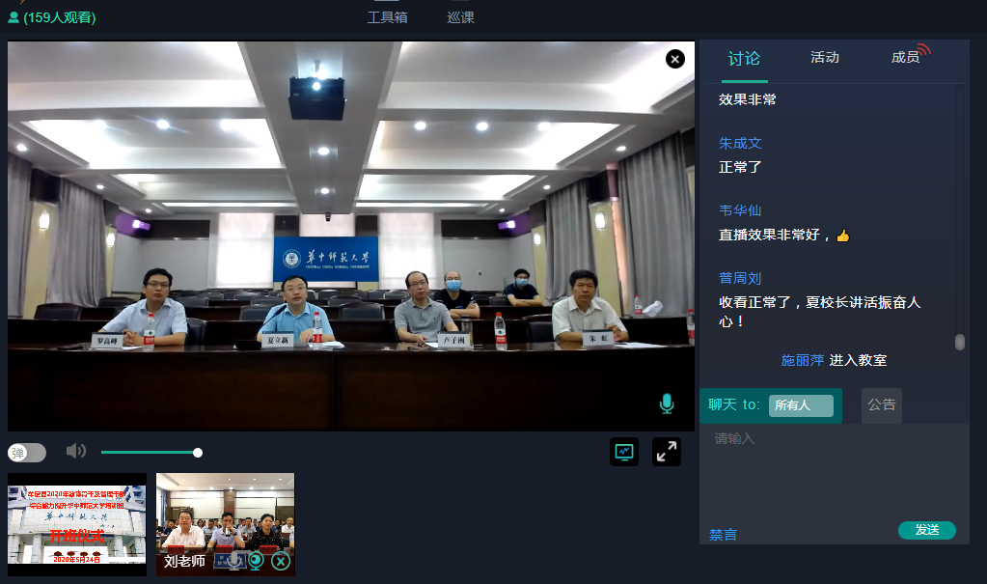The height and width of the screenshot is (584, 987).
Task: Toggle camera icon on 刘老师 thumbnail
Action: click(257, 561)
